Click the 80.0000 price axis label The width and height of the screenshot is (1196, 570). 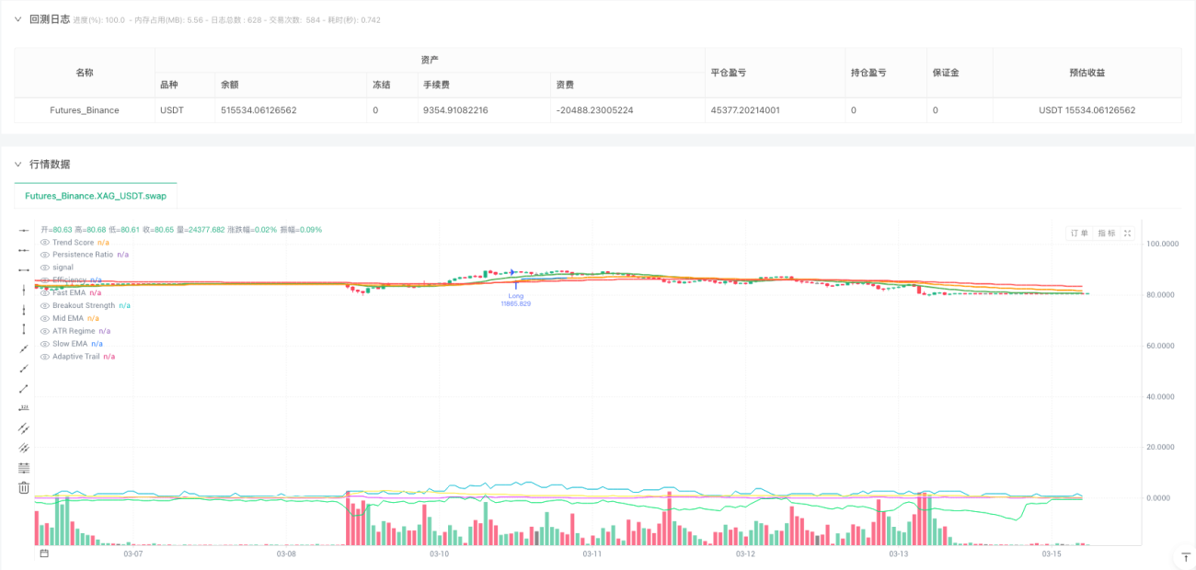pyautogui.click(x=1160, y=294)
